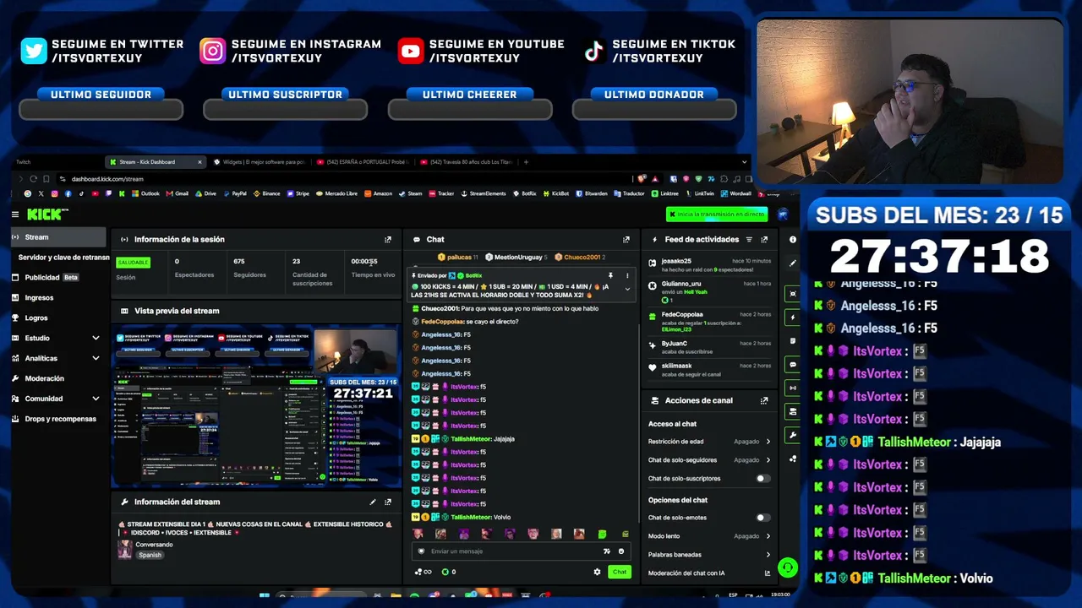The width and height of the screenshot is (1082, 608).
Task: Open the Restricción de edad setting
Action: point(708,442)
